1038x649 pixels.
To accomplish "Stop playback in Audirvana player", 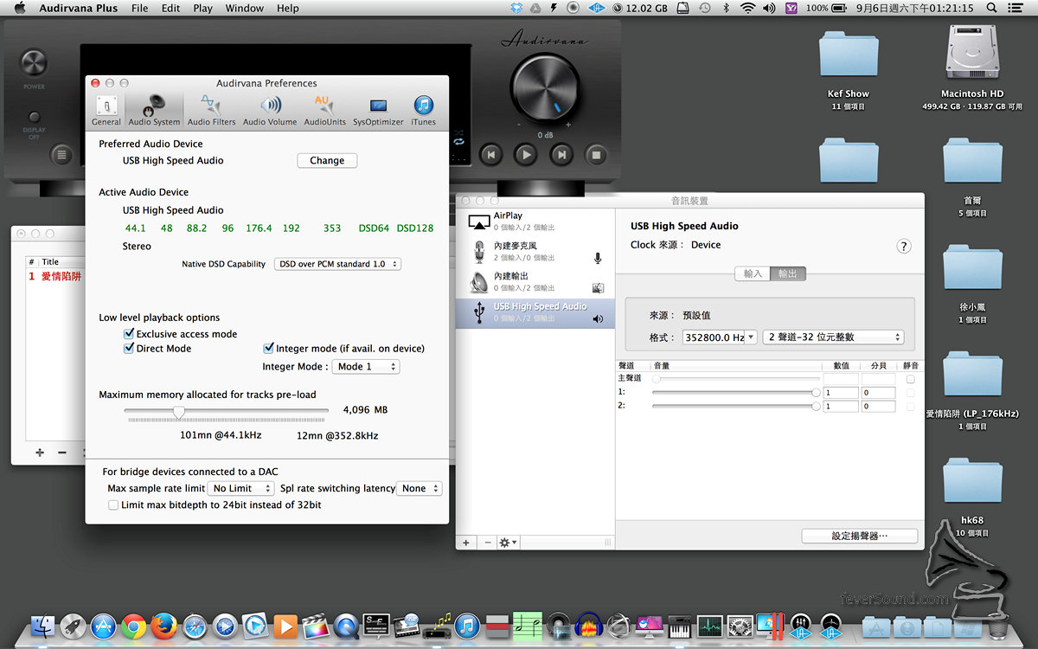I will 596,155.
